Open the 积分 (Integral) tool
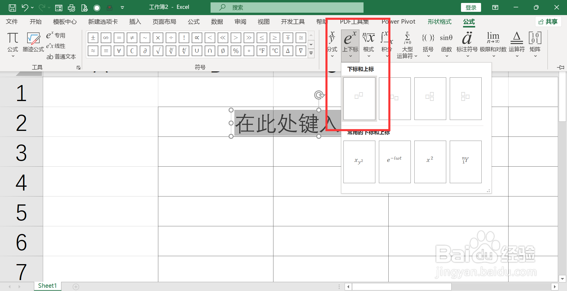 pyautogui.click(x=386, y=44)
